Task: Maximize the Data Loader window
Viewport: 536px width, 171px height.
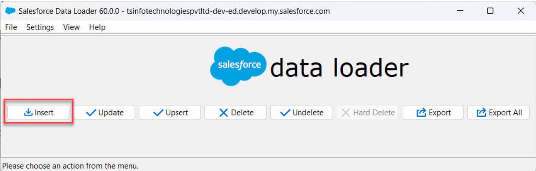Action: pos(490,11)
